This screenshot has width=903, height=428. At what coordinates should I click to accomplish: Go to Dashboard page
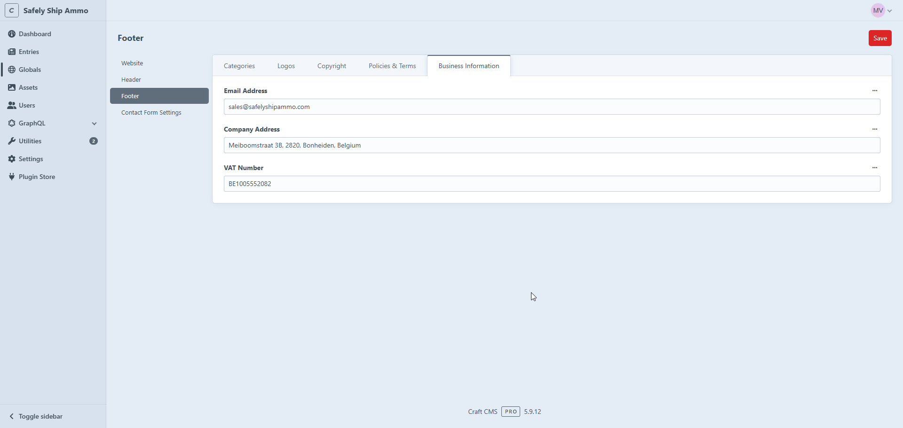[35, 34]
